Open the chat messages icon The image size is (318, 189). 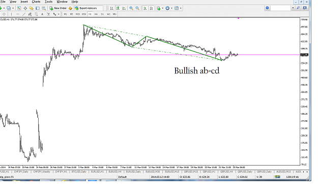point(305,8)
